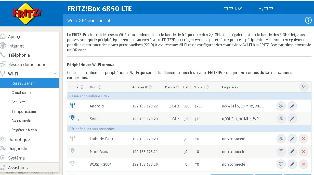Click the FRITZ!Box 6850 LTE title

pyautogui.click(x=99, y=9)
